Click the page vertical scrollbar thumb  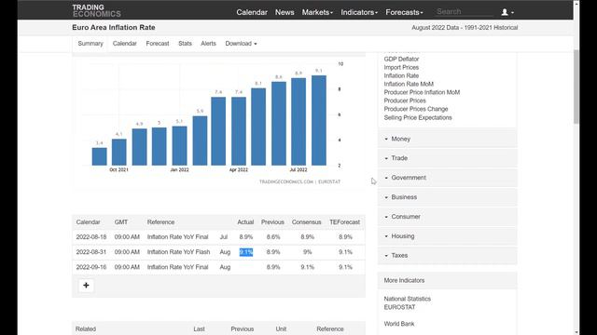(576, 87)
